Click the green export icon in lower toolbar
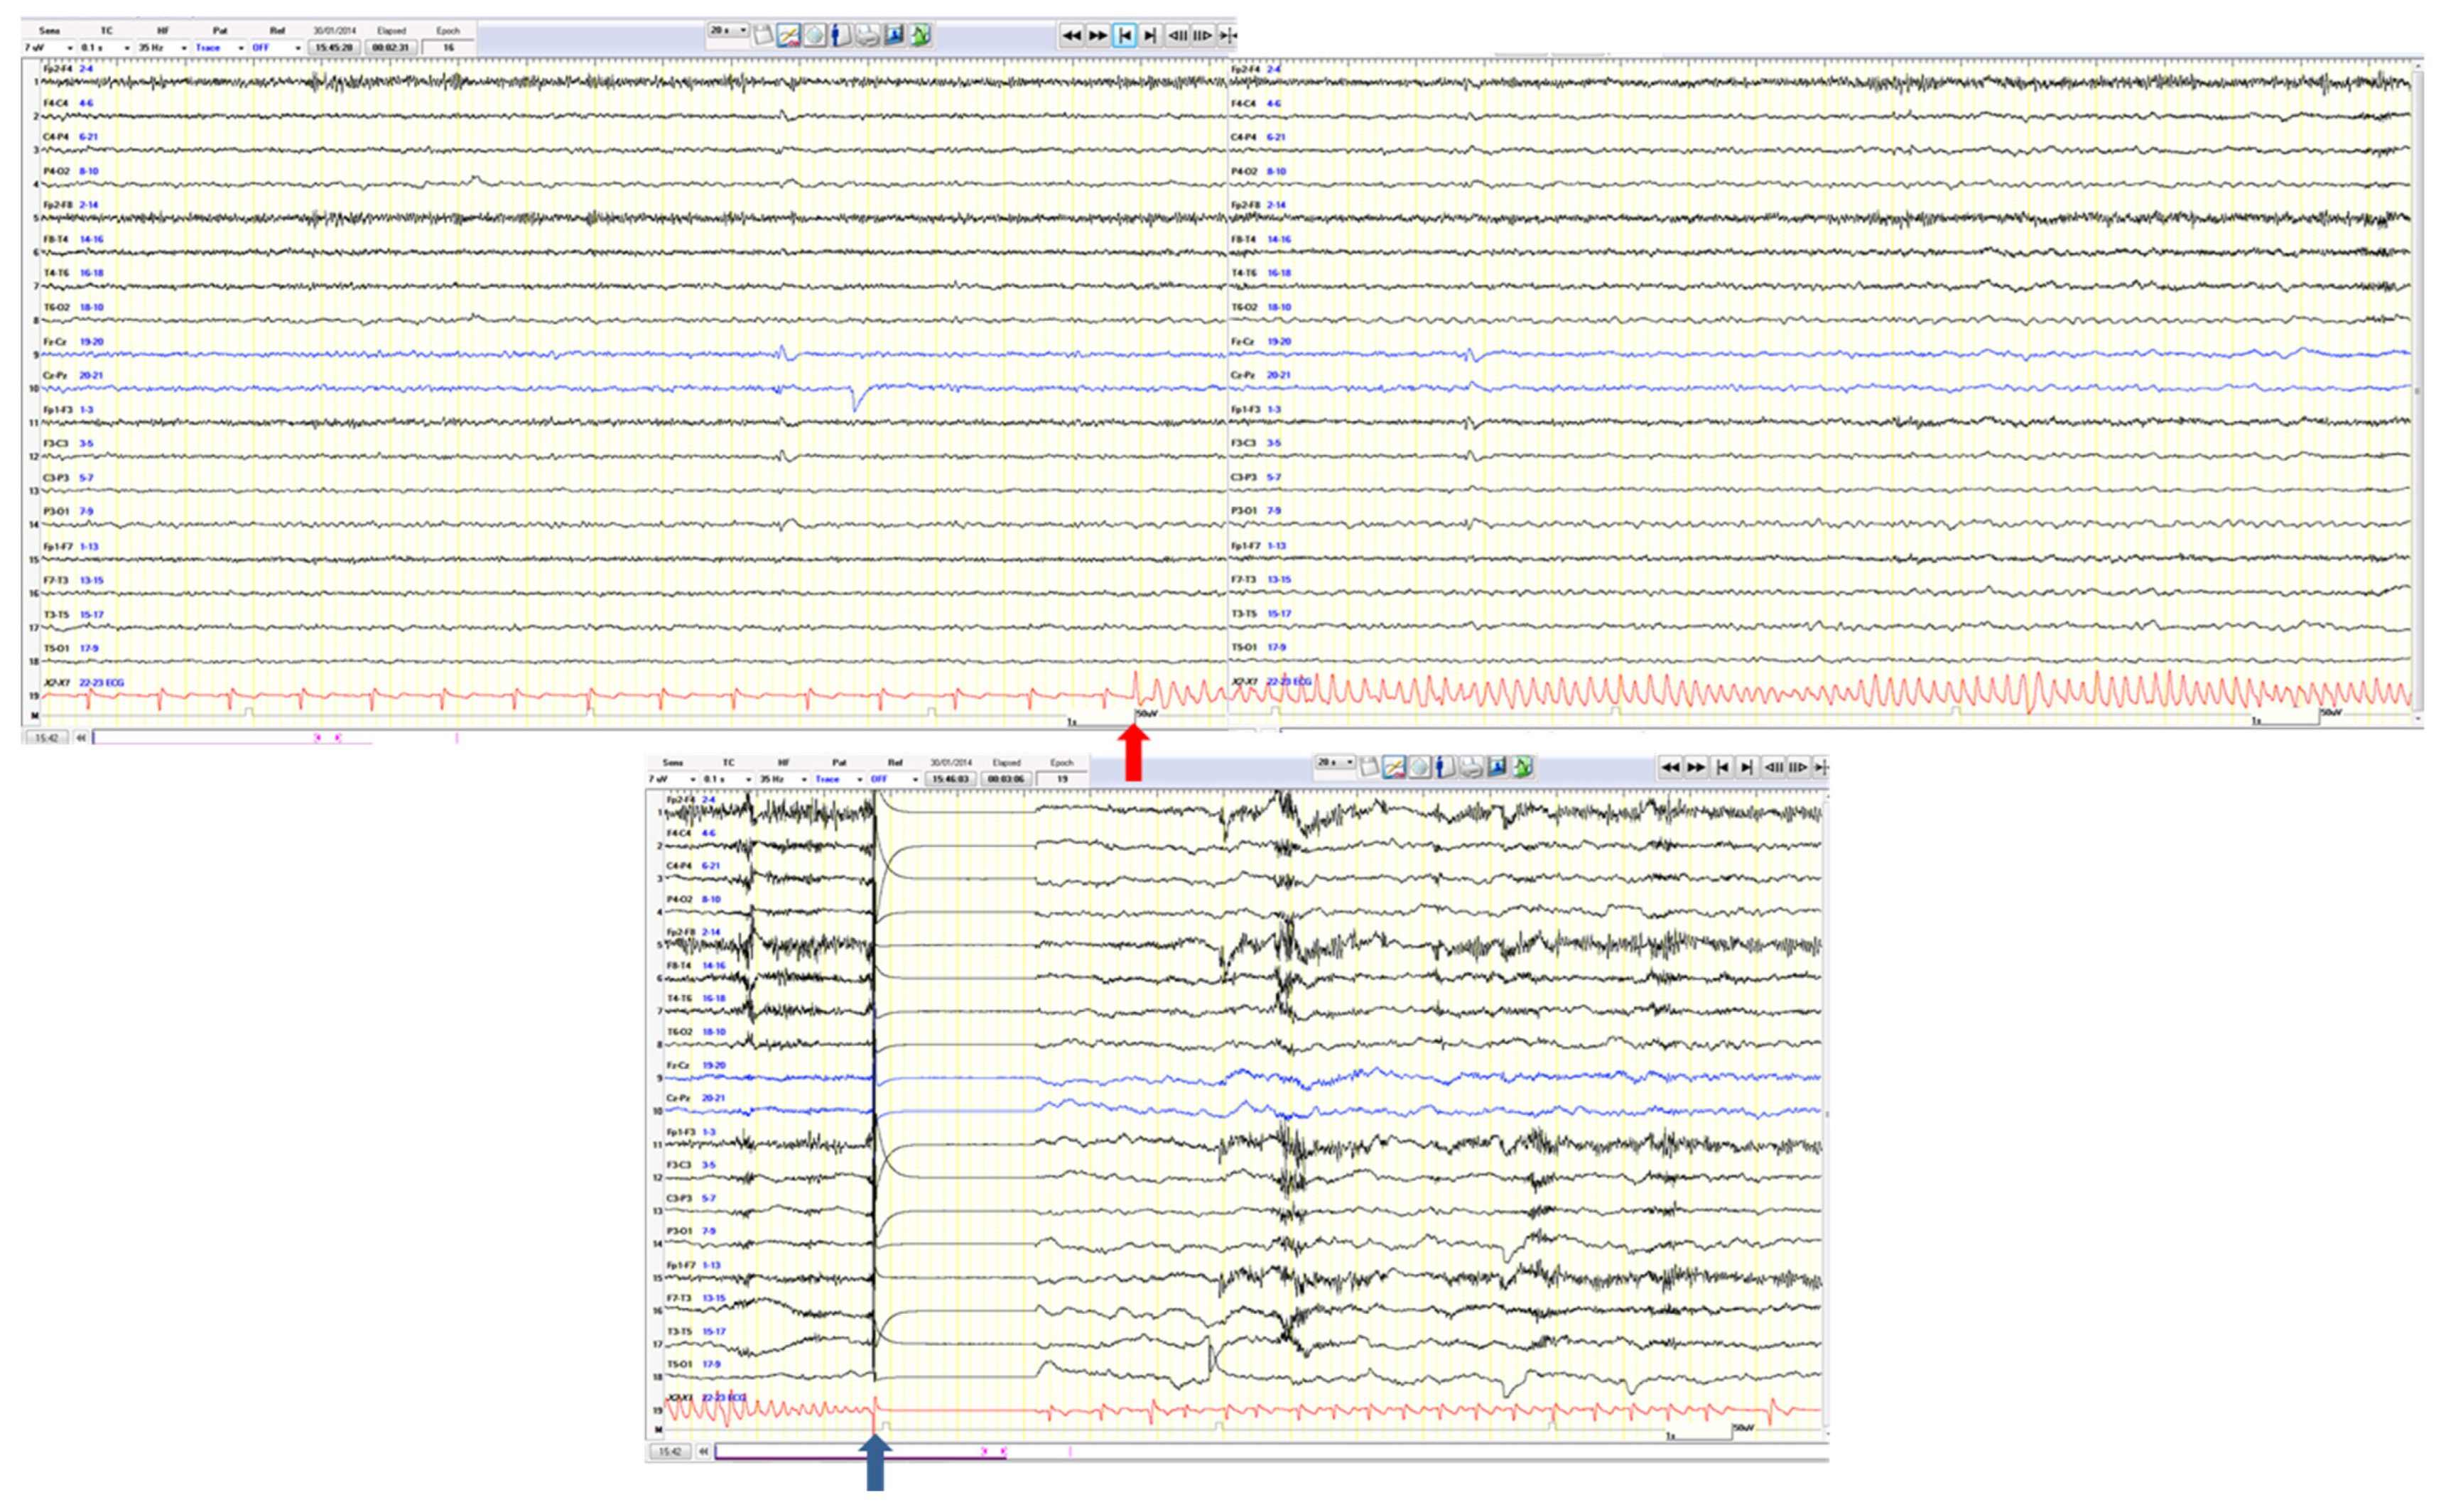This screenshot has width=2441, height=1507. pyautogui.click(x=1522, y=766)
